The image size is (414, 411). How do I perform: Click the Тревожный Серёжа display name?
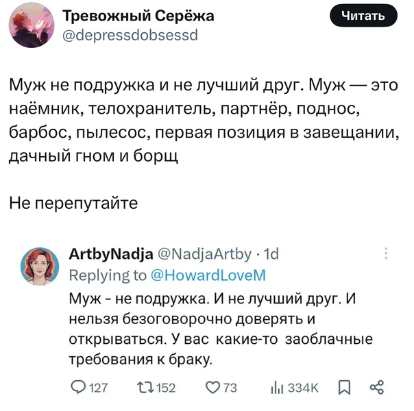pos(138,16)
